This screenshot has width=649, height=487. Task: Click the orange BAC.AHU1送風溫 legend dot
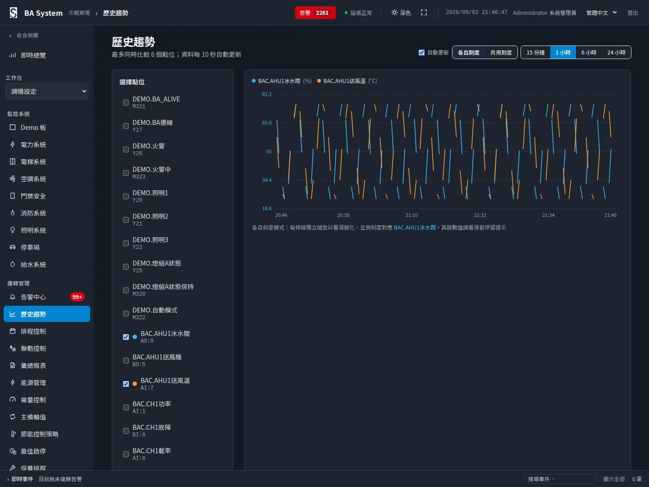(319, 81)
